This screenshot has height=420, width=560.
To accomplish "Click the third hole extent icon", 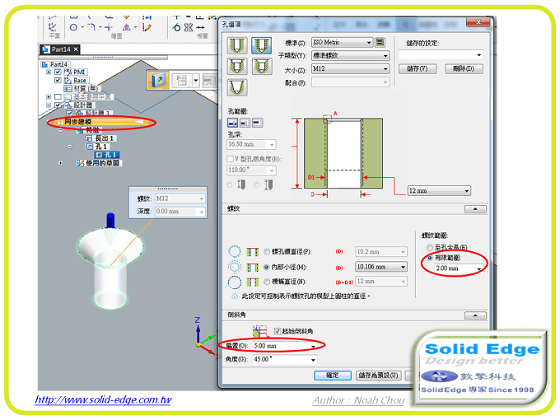I will coord(257,122).
